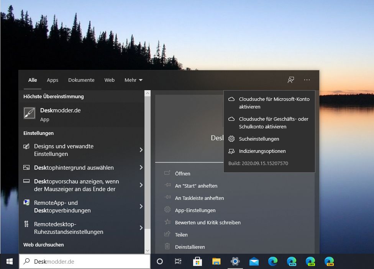This screenshot has width=374, height=269.
Task: Expand arrow for Desktophintergrund auswählen
Action: (141, 167)
